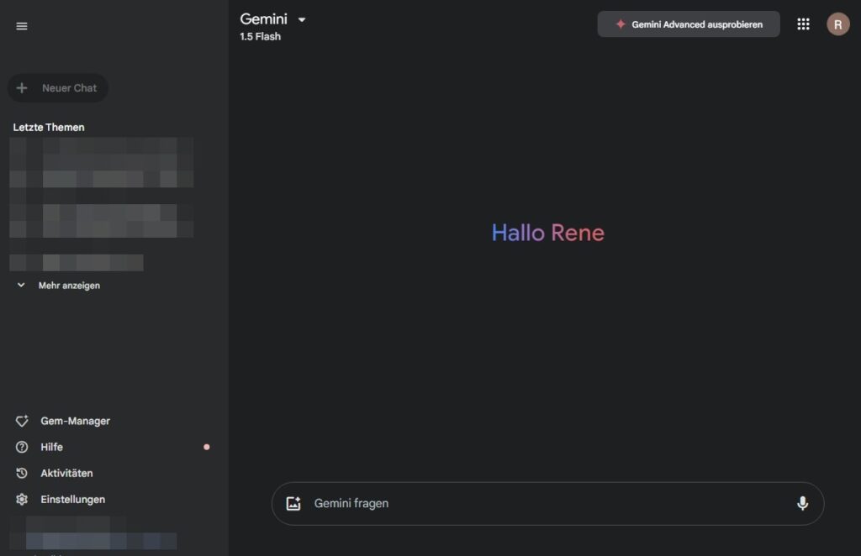The image size is (861, 556).
Task: Click the 1.5 Flash model label
Action: [x=261, y=37]
